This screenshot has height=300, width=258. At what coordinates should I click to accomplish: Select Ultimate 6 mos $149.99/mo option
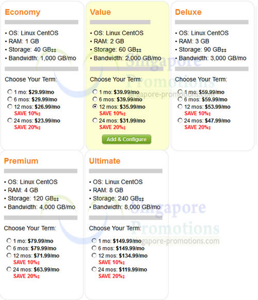point(94,248)
